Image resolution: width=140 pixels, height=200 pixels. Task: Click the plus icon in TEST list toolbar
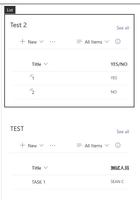point(22,145)
